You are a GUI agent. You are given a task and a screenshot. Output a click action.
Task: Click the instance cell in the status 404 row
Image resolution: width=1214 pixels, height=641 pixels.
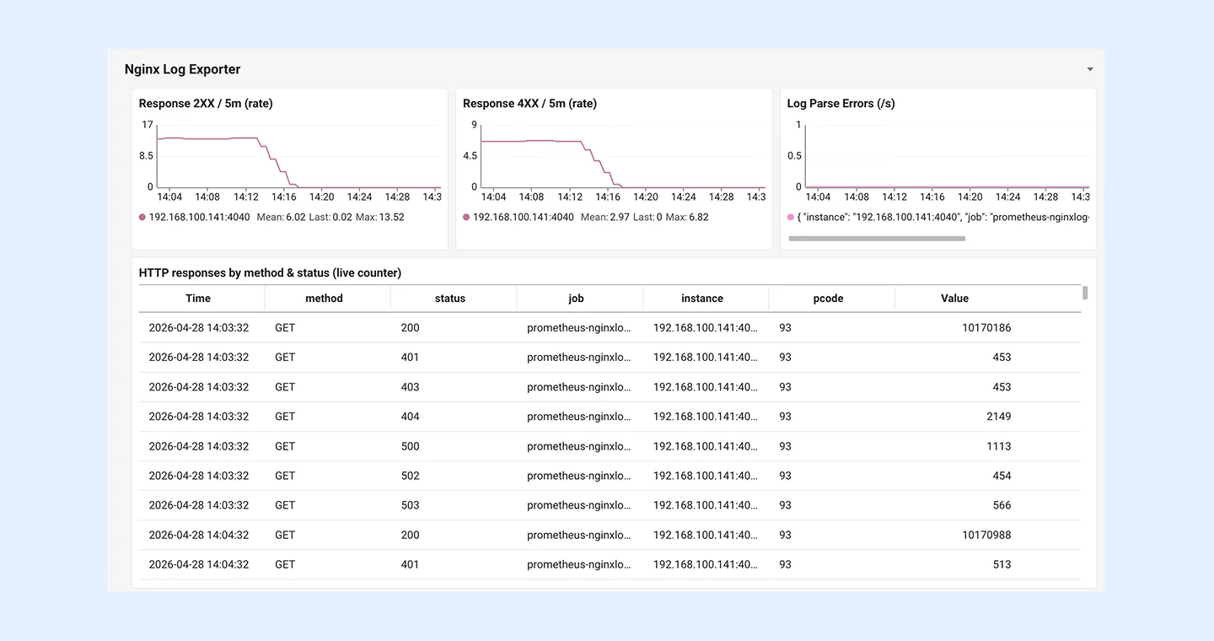[705, 417]
